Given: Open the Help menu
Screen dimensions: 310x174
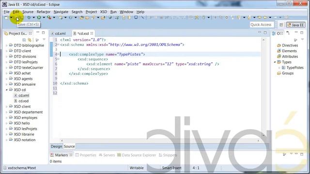Looking at the screenshot, I should [140, 12].
